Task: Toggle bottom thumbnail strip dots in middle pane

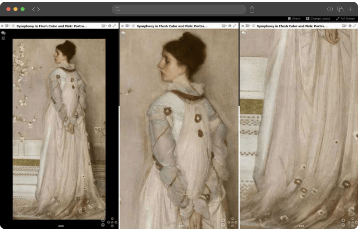Action: tap(181, 226)
